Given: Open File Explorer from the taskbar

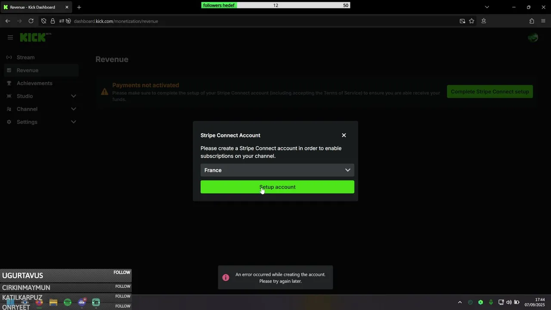Looking at the screenshot, I should click(53, 303).
